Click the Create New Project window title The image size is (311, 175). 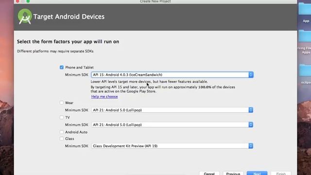[155, 1]
